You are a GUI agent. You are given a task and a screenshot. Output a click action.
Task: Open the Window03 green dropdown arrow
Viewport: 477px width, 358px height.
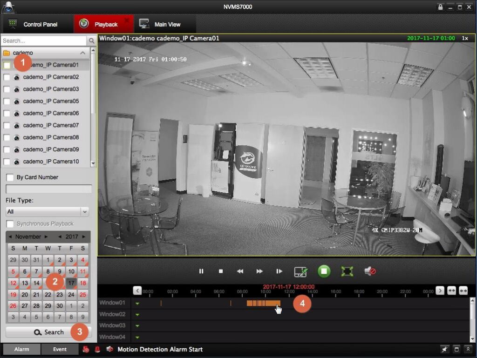click(137, 326)
